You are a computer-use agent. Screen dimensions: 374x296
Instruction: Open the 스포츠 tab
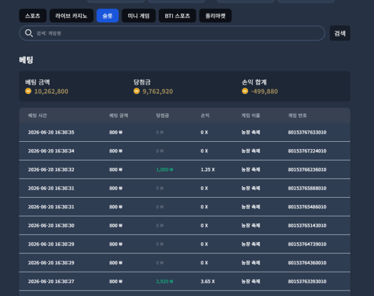point(32,16)
